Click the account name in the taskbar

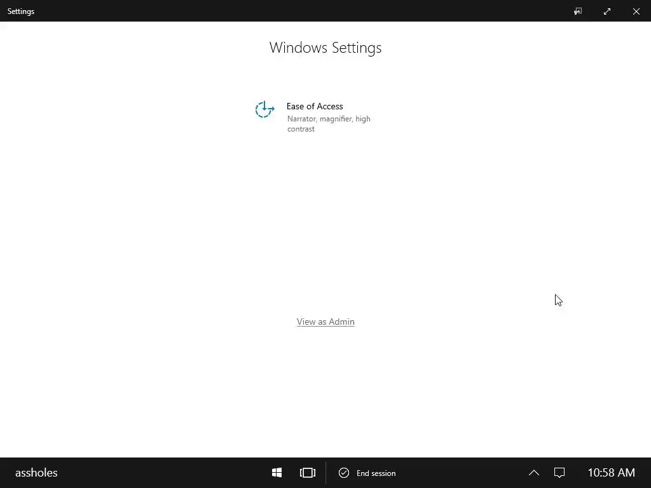click(x=36, y=473)
